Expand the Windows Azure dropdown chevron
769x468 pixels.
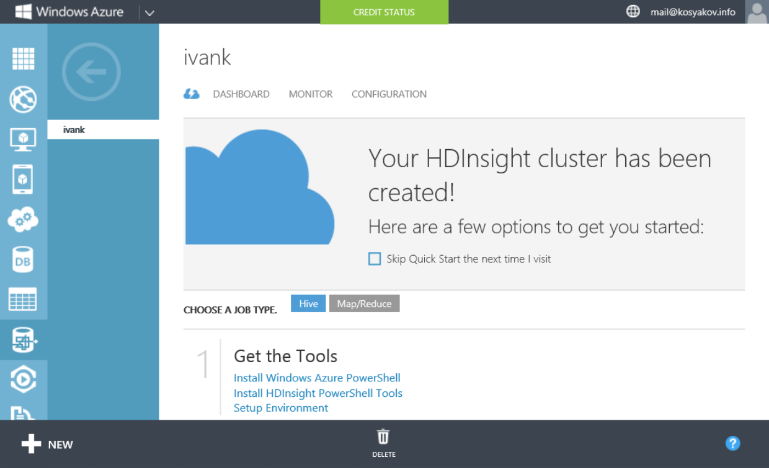[x=149, y=12]
